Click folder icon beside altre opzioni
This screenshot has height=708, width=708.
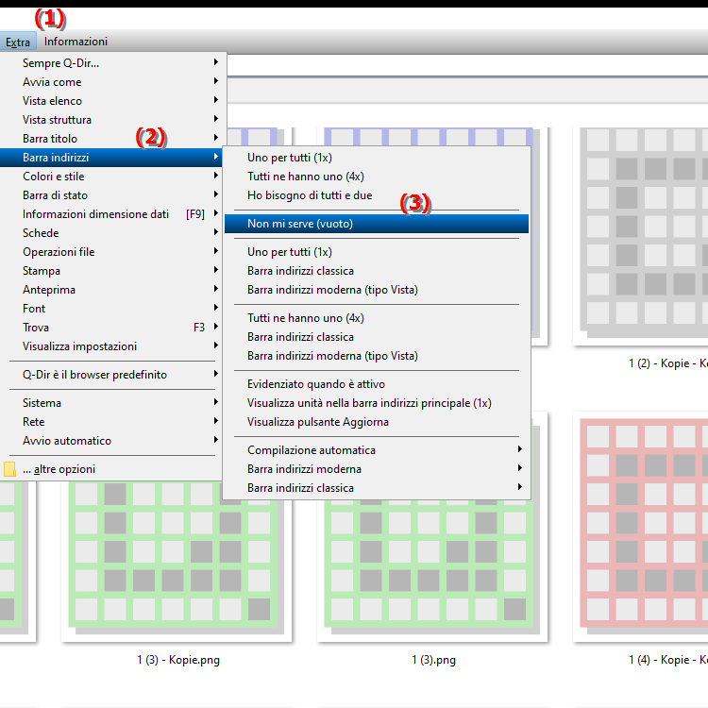tap(10, 469)
